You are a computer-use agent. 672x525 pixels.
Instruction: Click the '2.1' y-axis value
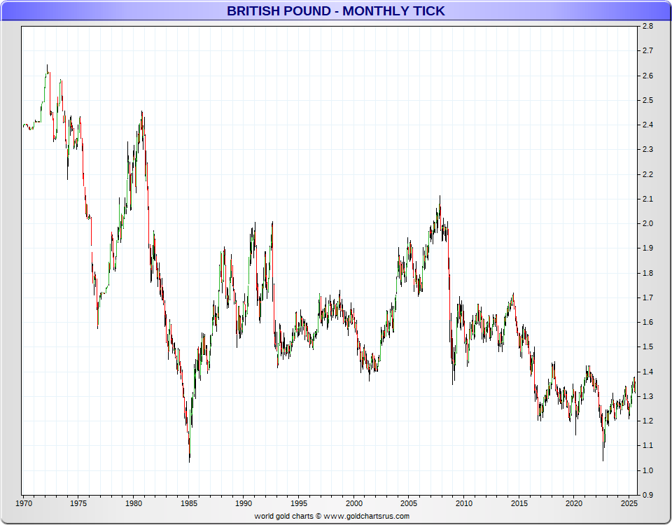pos(648,199)
